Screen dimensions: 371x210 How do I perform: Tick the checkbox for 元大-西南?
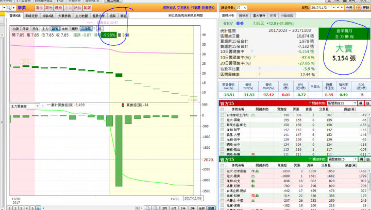pos(222,120)
